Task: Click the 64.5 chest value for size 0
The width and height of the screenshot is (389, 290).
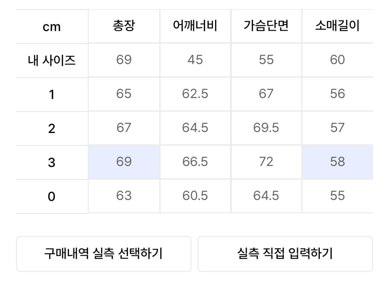Action: point(266,195)
